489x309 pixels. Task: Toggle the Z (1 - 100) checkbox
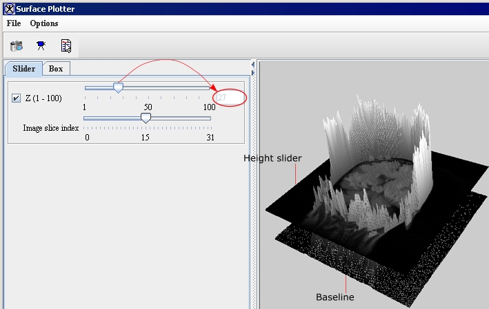click(17, 98)
